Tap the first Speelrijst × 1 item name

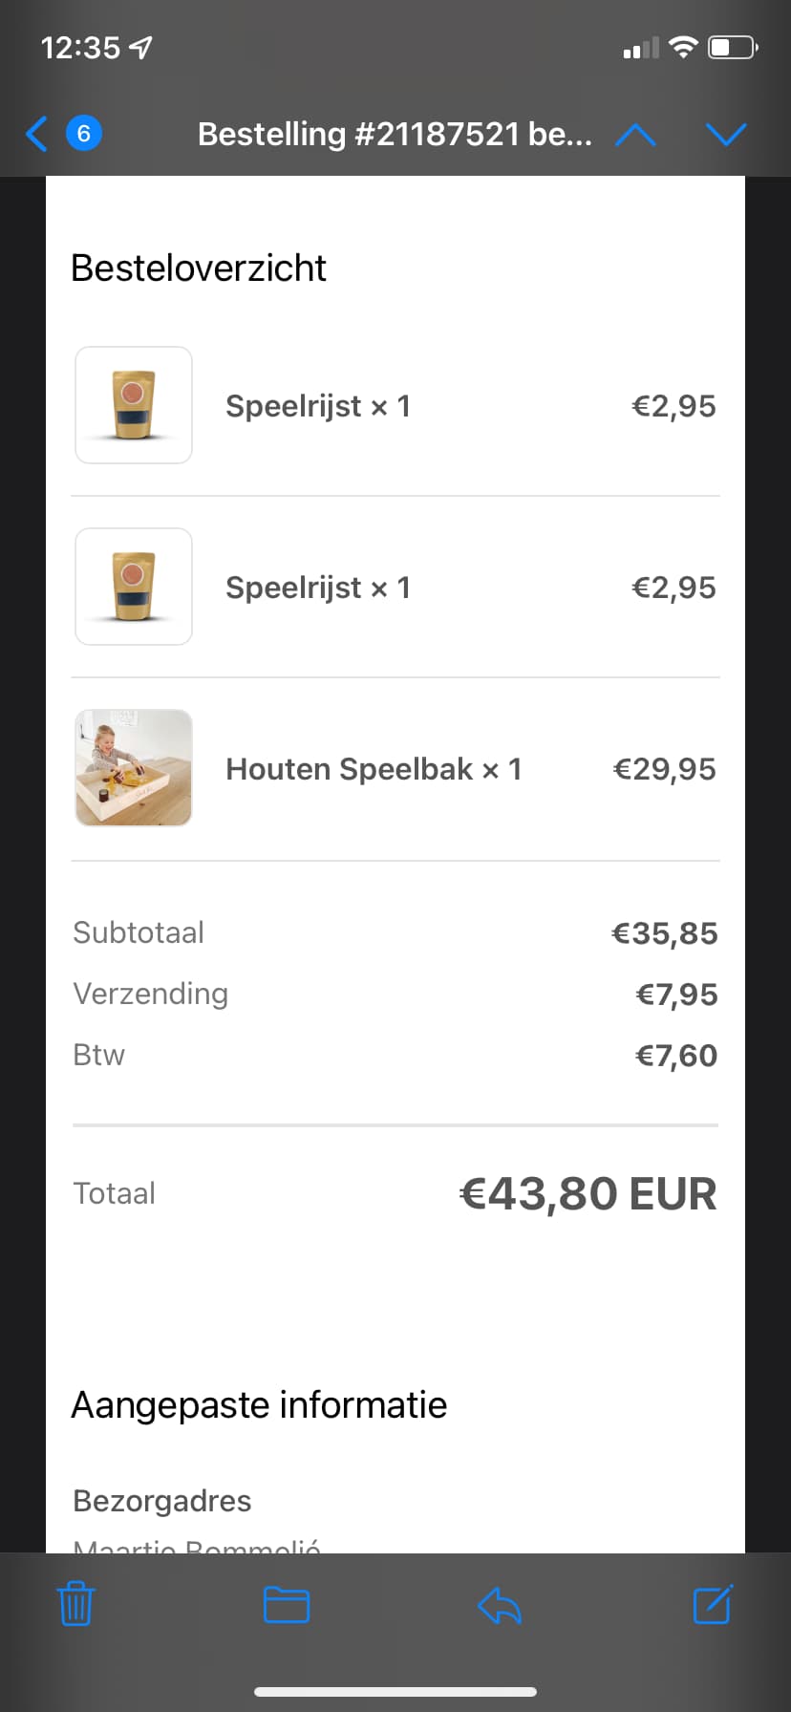coord(318,406)
